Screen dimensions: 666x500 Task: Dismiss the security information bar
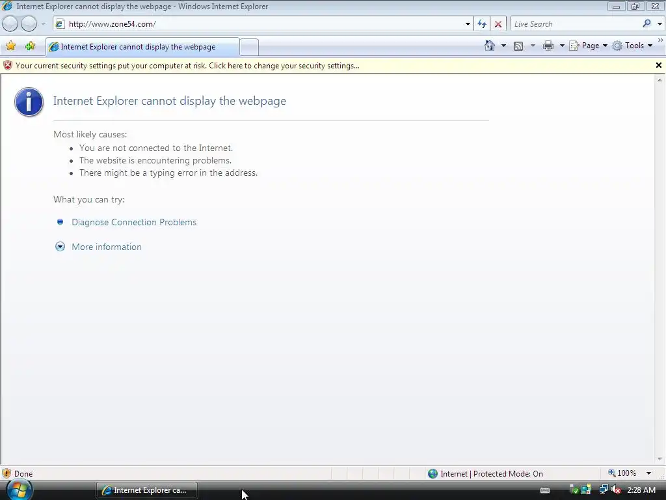pos(658,65)
